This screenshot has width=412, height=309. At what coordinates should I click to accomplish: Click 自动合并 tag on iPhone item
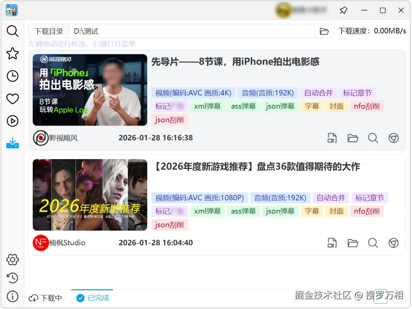tap(319, 93)
